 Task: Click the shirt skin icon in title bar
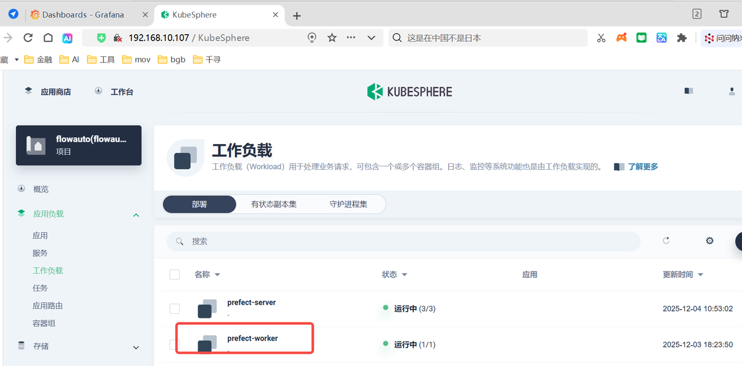[724, 14]
